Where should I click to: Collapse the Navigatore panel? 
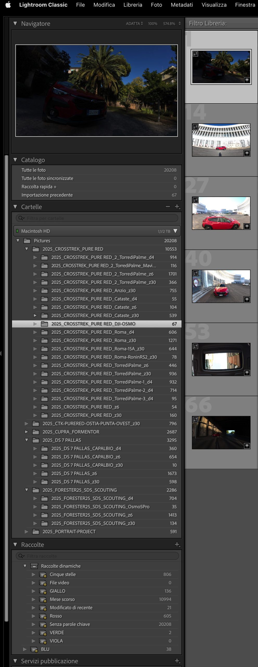point(15,23)
